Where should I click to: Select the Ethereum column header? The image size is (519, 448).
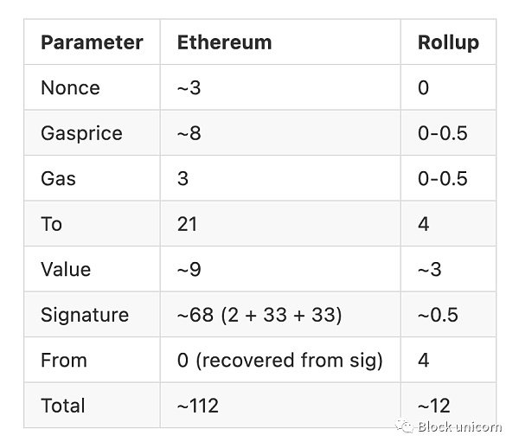pos(224,42)
